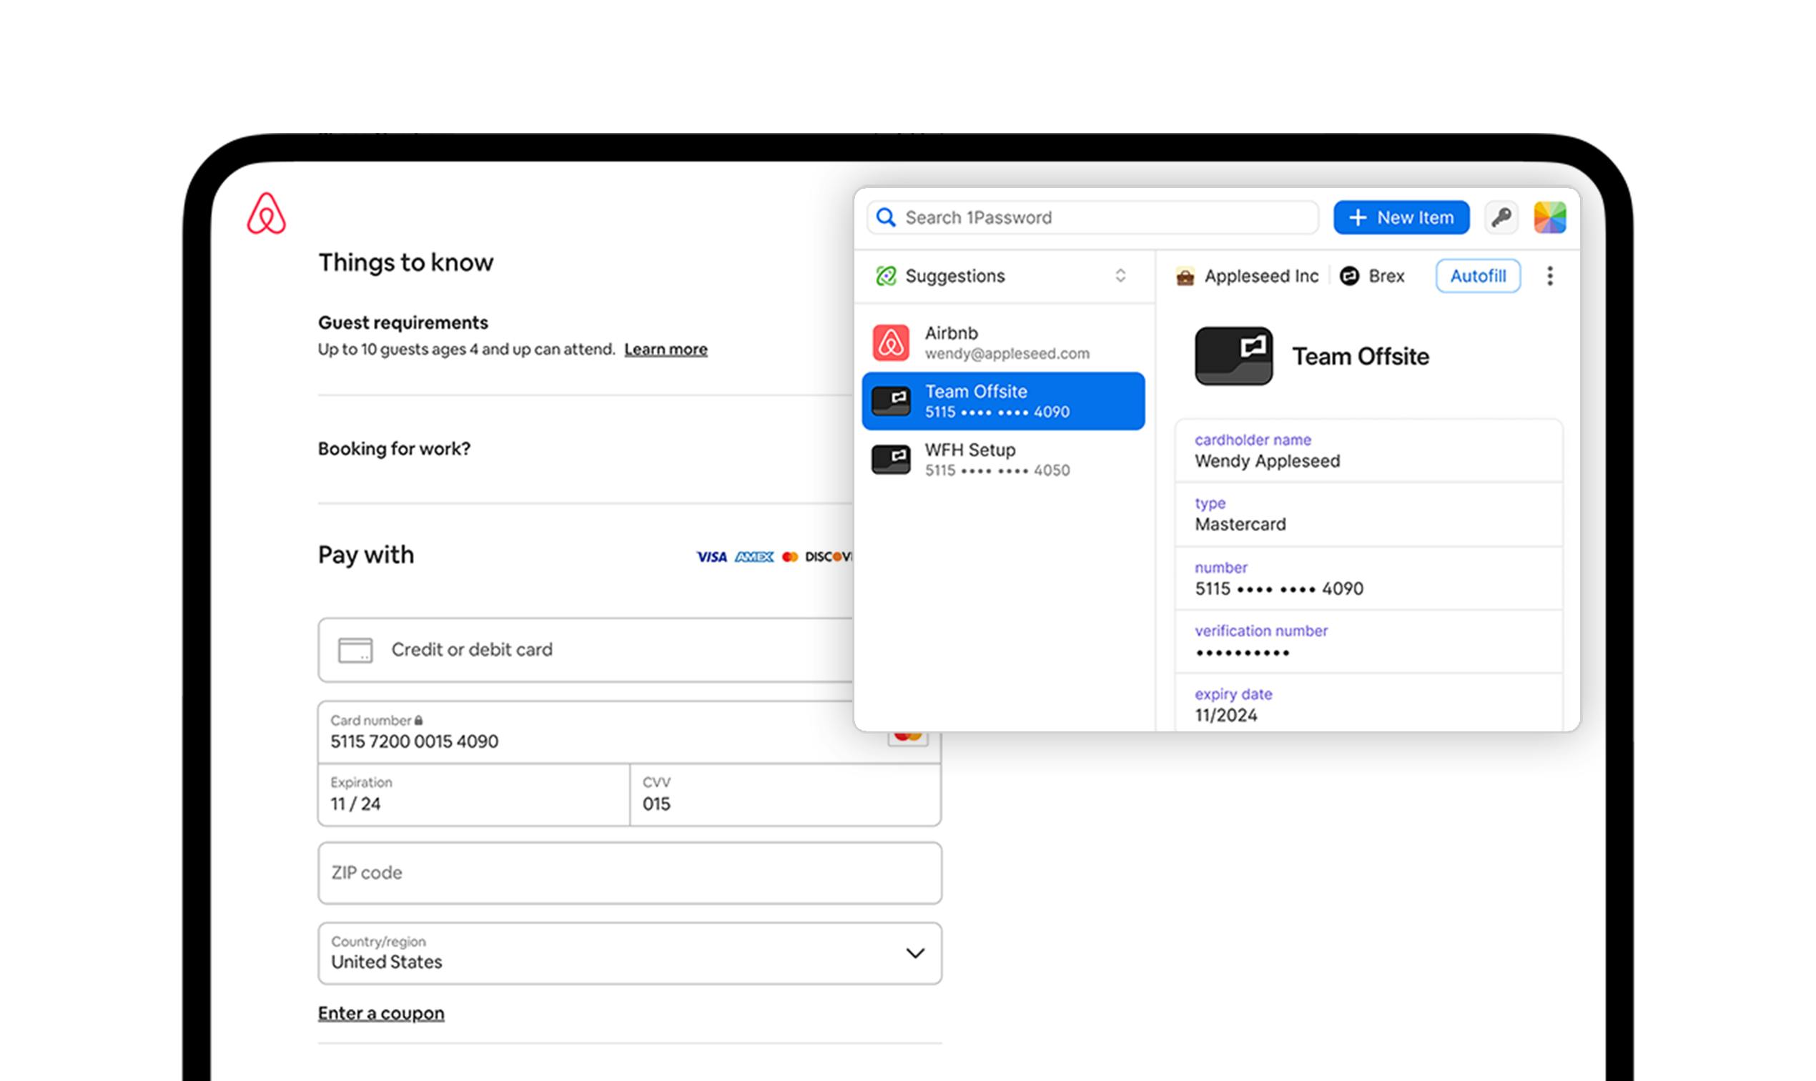Click the Expiration field

(x=473, y=795)
